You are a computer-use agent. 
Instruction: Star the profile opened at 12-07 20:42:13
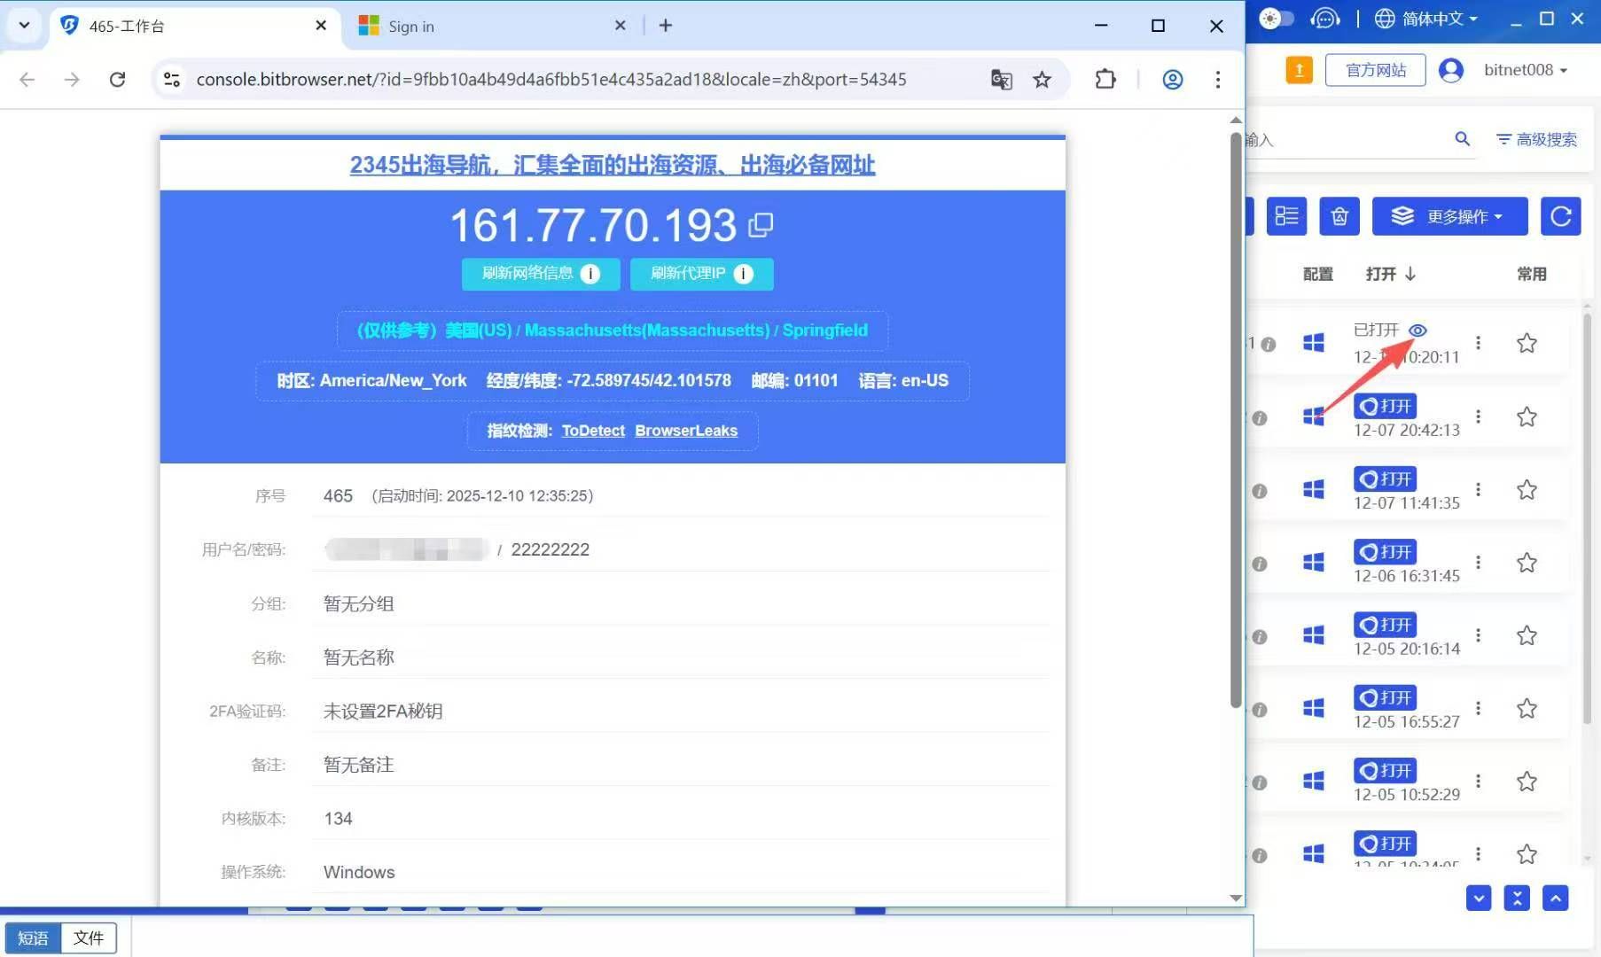[x=1527, y=416]
